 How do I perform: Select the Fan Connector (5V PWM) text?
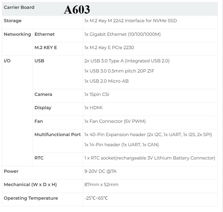point(115,121)
